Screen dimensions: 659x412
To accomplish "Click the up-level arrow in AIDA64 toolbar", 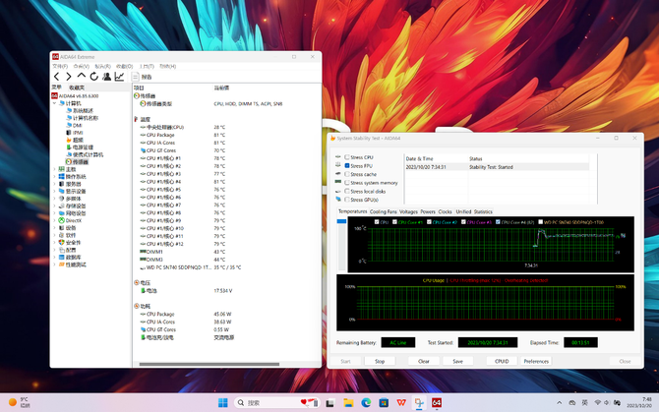I will tap(81, 76).
